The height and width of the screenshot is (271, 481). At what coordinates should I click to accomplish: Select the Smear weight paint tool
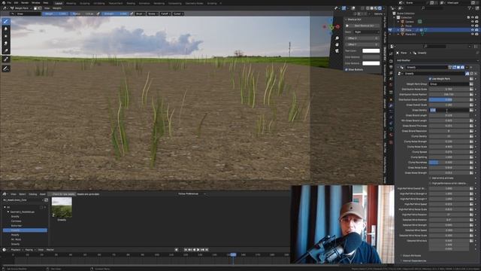[x=5, y=44]
